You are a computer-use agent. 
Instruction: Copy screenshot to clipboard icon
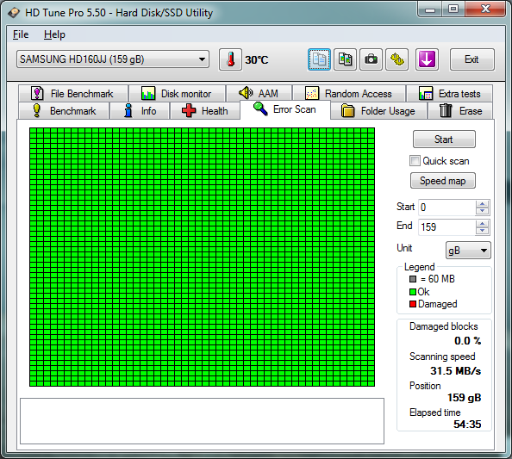click(x=345, y=59)
